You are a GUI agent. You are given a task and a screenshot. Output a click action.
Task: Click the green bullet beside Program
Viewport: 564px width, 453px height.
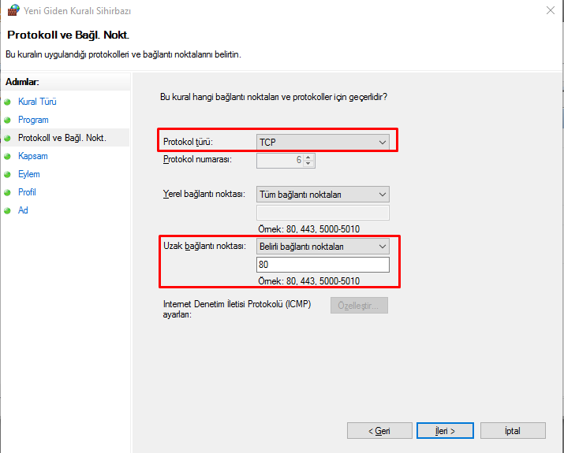coord(8,120)
